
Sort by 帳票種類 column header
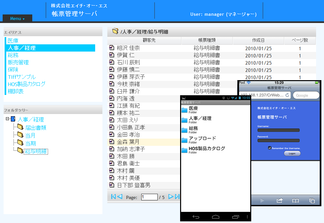[x=207, y=40]
